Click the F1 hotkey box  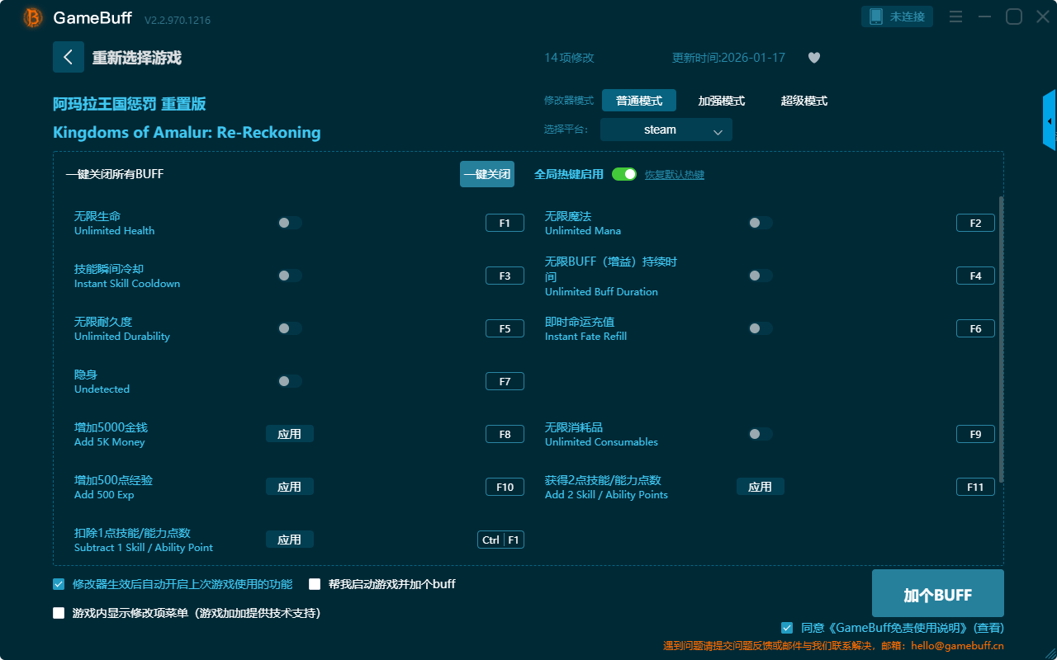coord(505,223)
